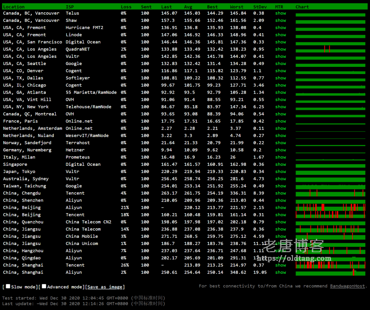The height and width of the screenshot is (310, 370).
Task: Show MTR for Quanzhou China Telecom CN2
Action: (x=280, y=222)
